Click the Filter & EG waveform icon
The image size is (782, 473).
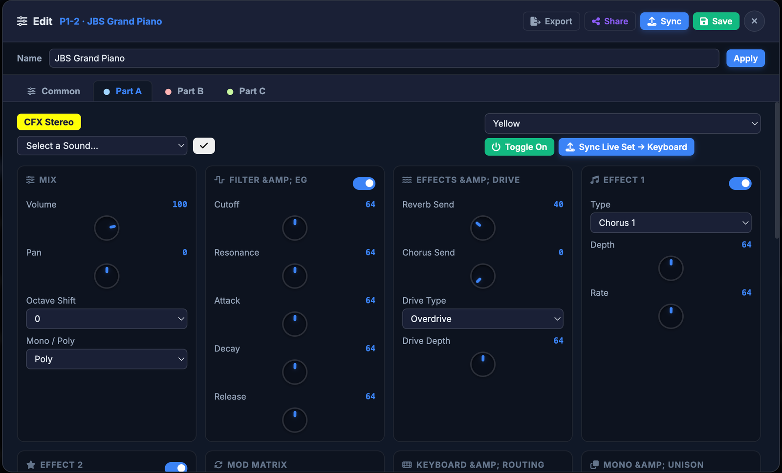coord(219,180)
